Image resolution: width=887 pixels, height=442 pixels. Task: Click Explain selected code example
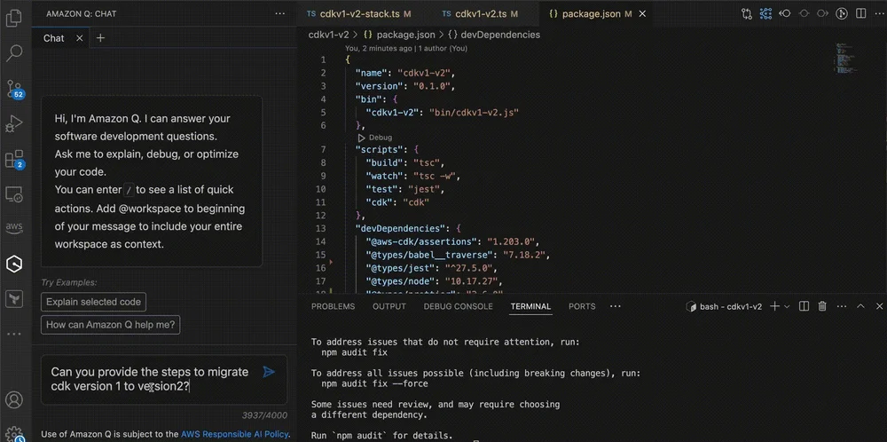click(x=93, y=302)
